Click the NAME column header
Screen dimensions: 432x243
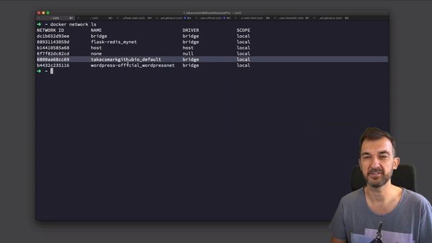pos(96,30)
